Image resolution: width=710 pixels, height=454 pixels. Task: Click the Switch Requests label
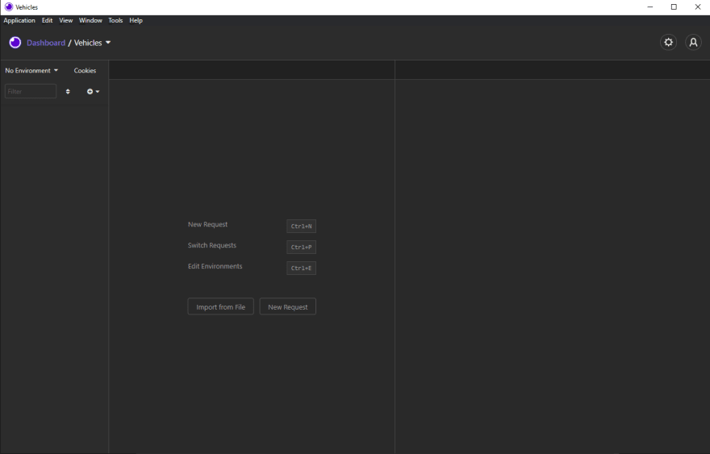(x=212, y=245)
